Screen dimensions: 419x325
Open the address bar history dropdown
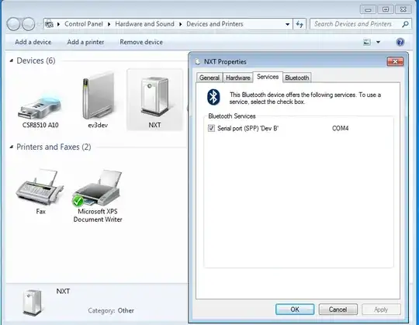pos(287,24)
